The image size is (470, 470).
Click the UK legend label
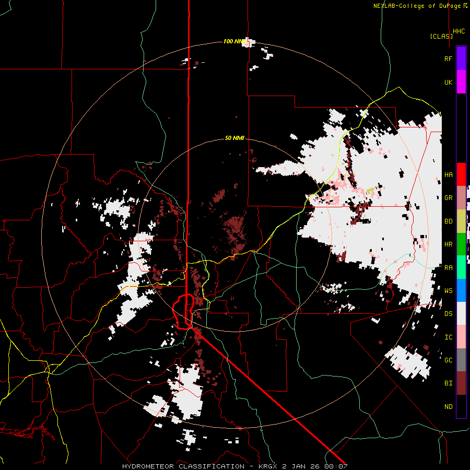point(448,82)
